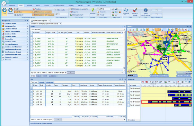Toggle the Giri circolari option
The image size is (194, 126).
coord(60,10)
